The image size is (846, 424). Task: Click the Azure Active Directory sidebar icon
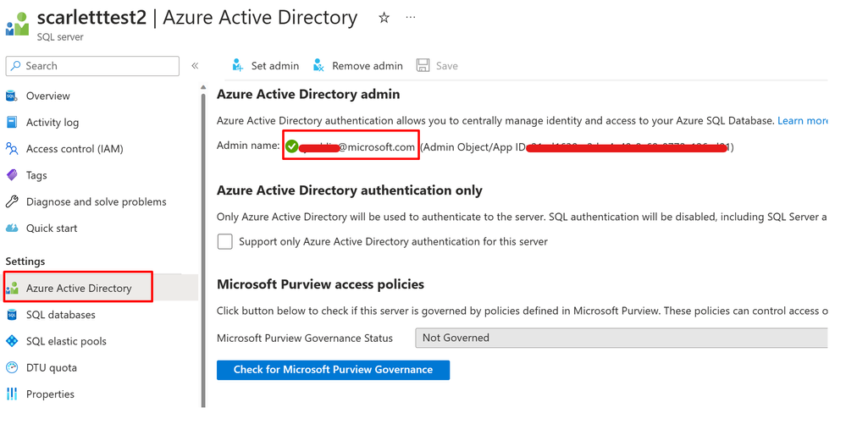11,289
